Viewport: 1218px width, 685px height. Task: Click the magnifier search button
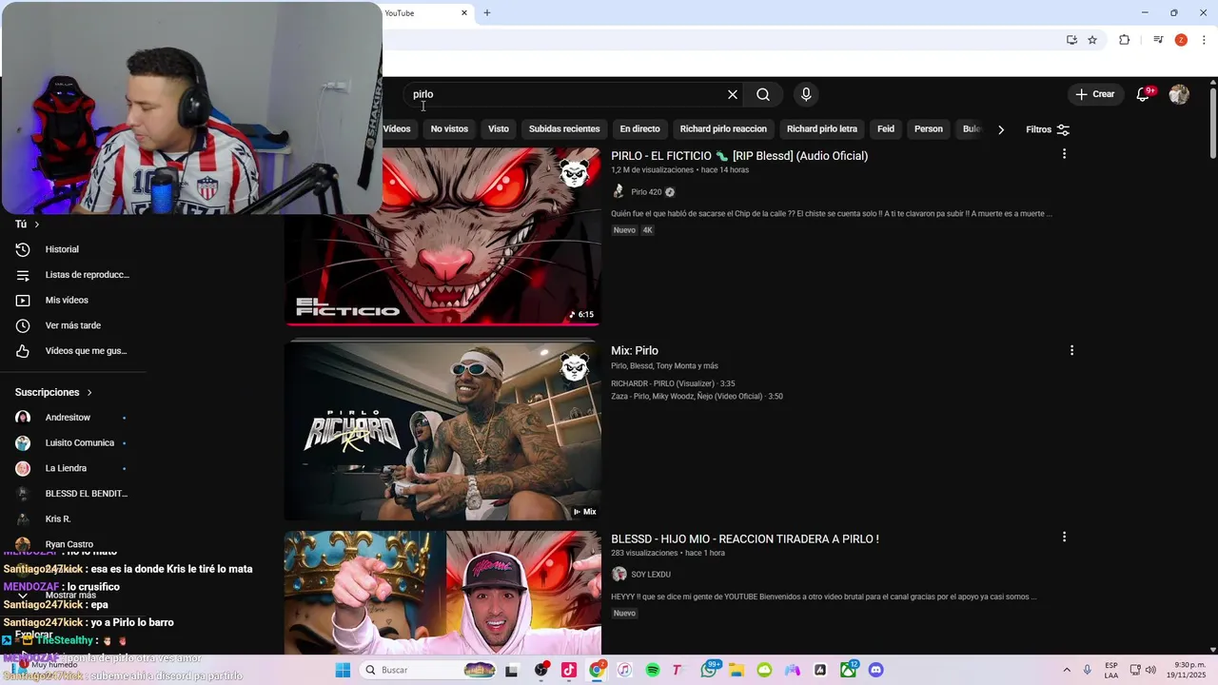coord(763,94)
